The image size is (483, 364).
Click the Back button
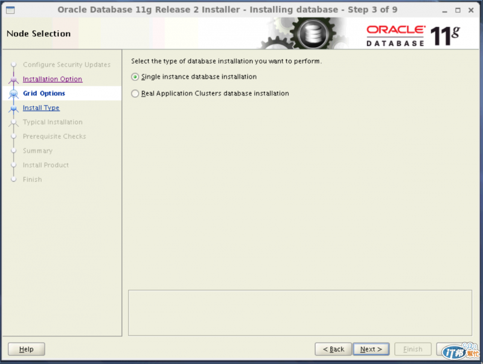[x=333, y=349]
